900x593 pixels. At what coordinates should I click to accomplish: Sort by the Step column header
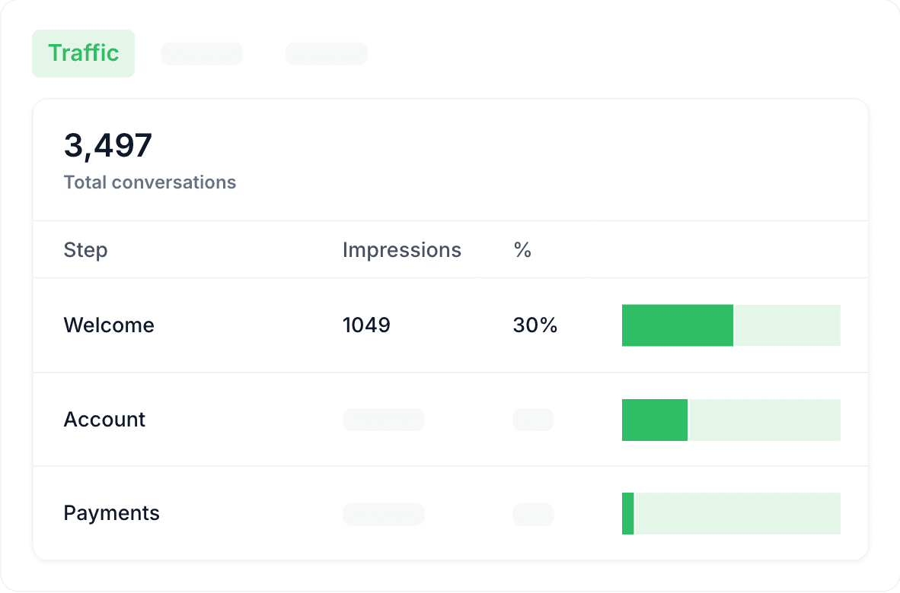(85, 250)
